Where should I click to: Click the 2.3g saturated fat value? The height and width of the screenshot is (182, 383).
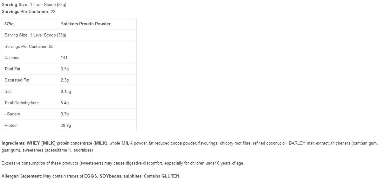click(x=65, y=80)
